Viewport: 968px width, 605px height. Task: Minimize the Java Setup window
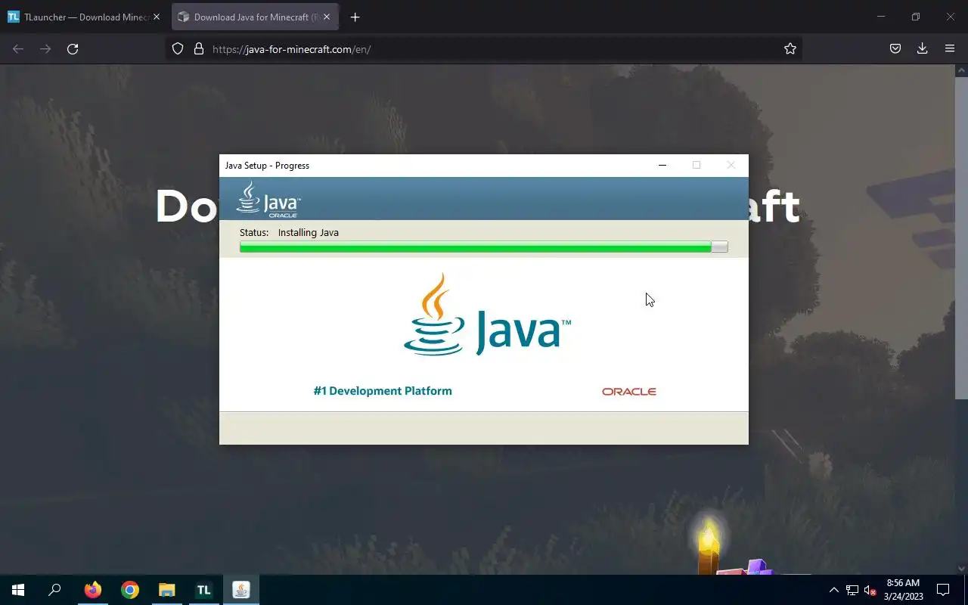662,165
